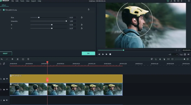
Task: Click the X value field 0.36
Action: click(x=73, y=25)
